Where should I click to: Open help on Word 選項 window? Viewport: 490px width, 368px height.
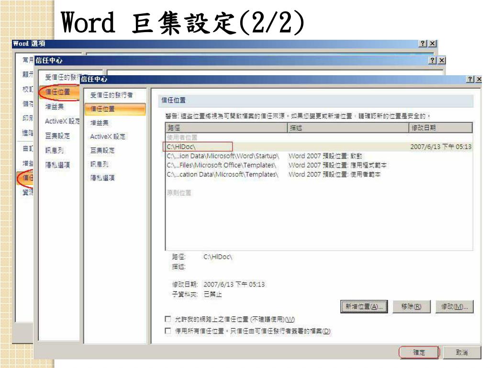423,44
